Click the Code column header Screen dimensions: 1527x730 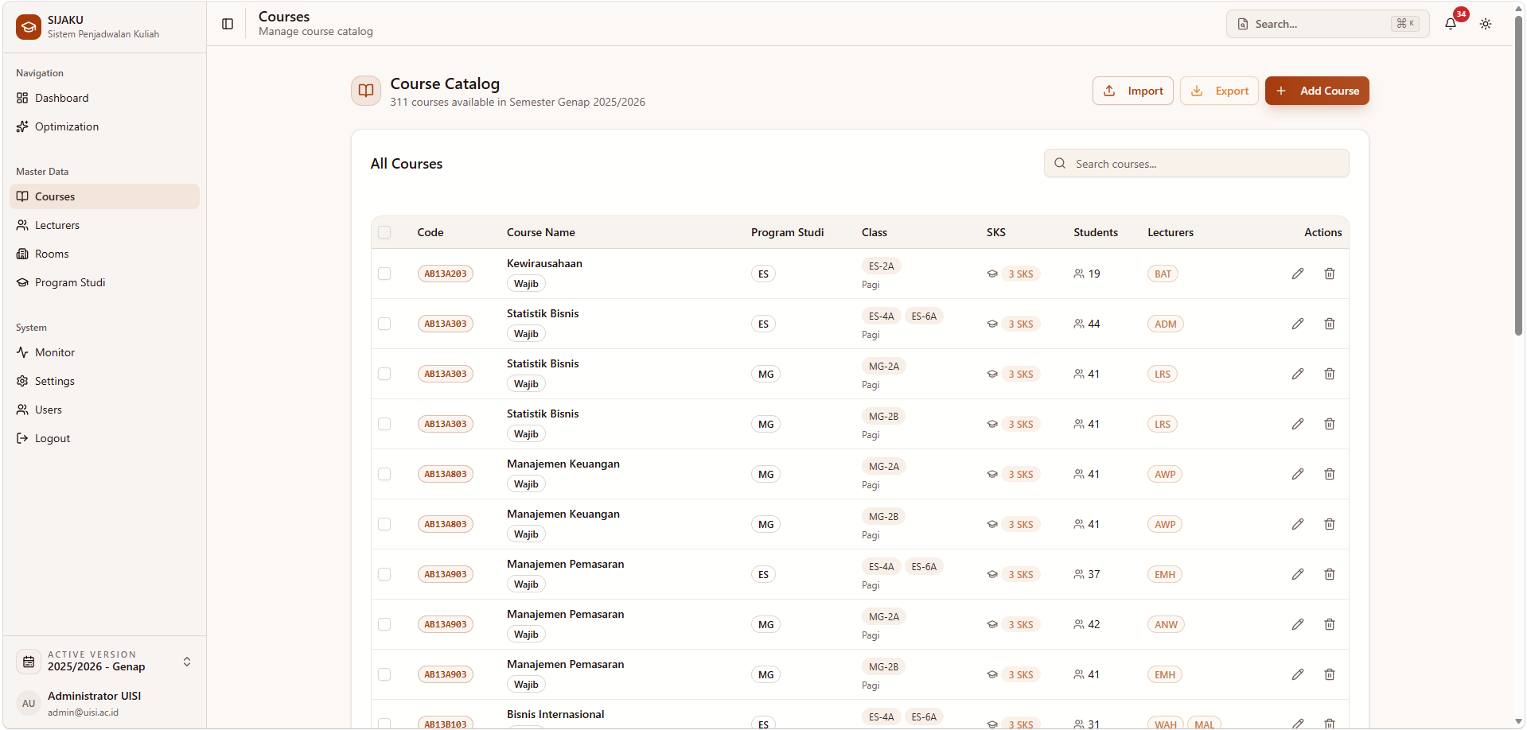pyautogui.click(x=430, y=232)
